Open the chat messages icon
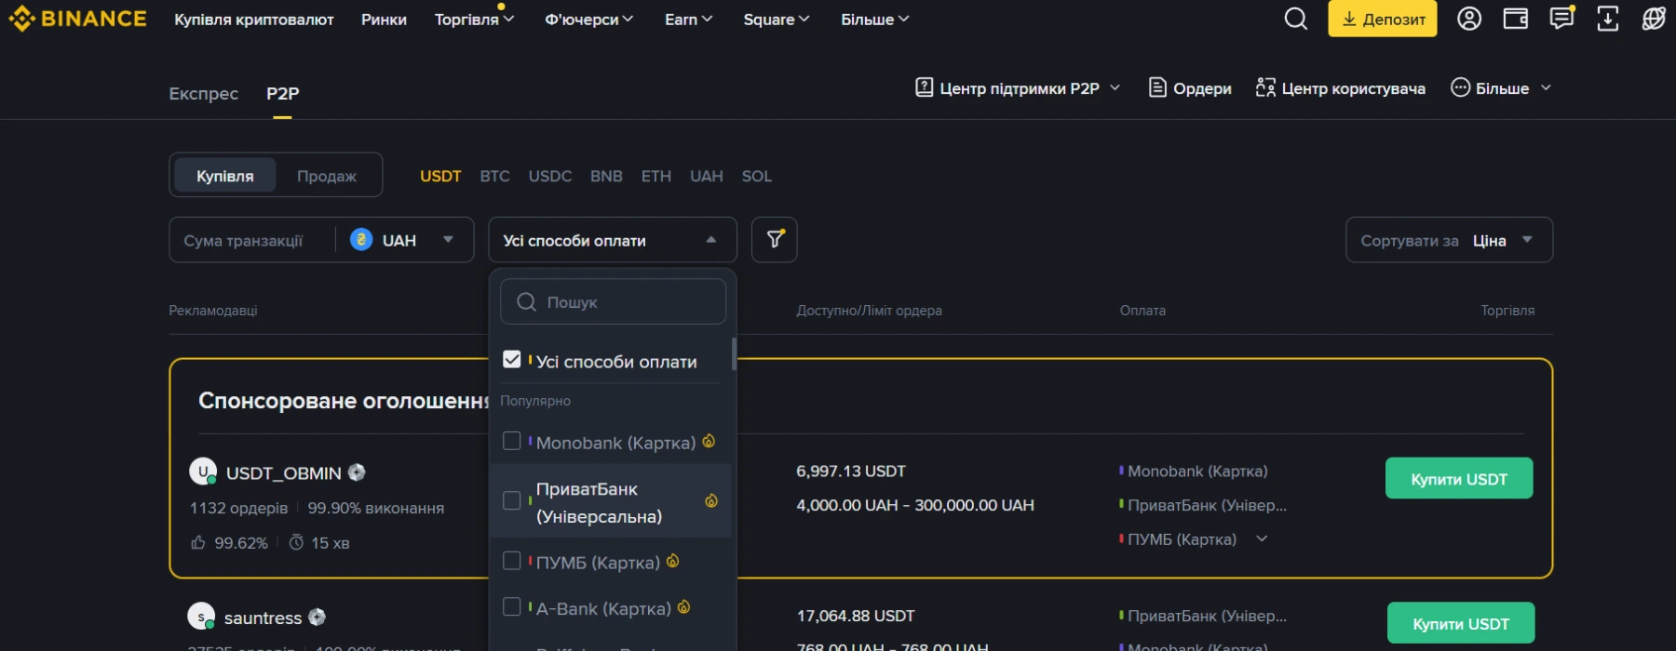The width and height of the screenshot is (1676, 651). tap(1561, 19)
